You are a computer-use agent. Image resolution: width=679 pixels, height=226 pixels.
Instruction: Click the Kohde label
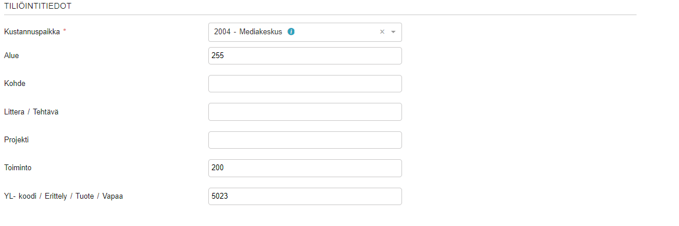pos(15,84)
